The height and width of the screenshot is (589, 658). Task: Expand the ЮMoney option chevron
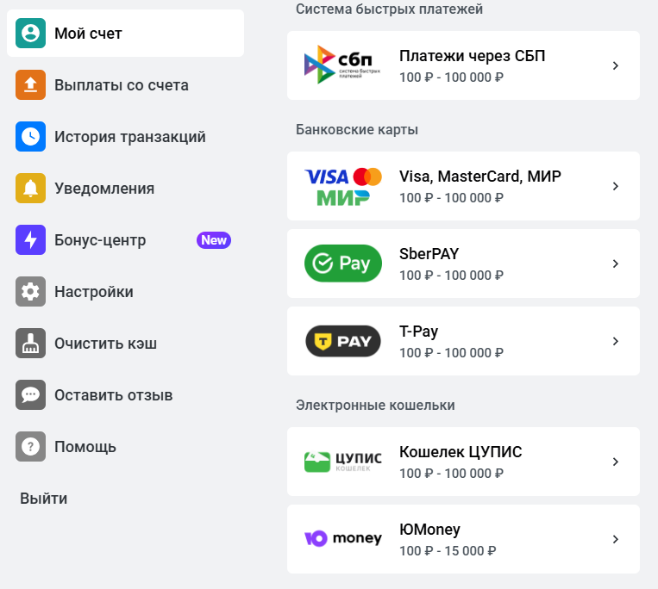click(x=616, y=539)
